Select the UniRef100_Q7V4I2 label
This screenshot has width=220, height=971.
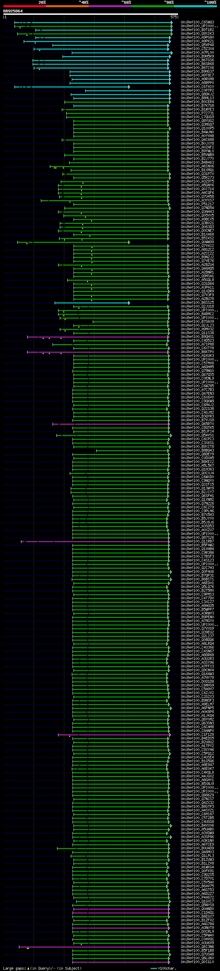coord(197,246)
